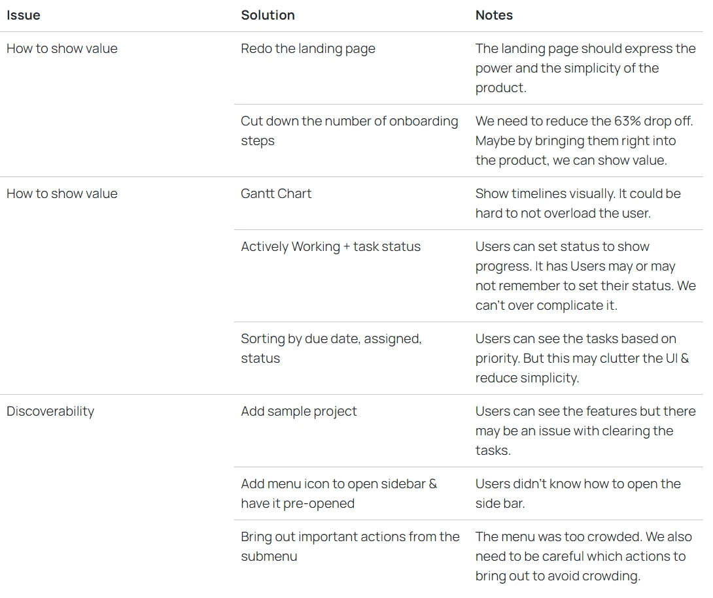Click the note 'Show timelines visually'
The width and height of the screenshot is (713, 598).
tap(578, 203)
